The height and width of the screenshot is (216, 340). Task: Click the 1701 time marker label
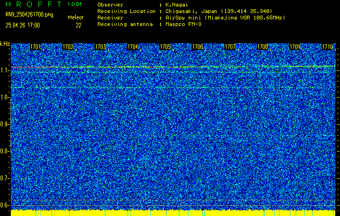[x=35, y=47]
